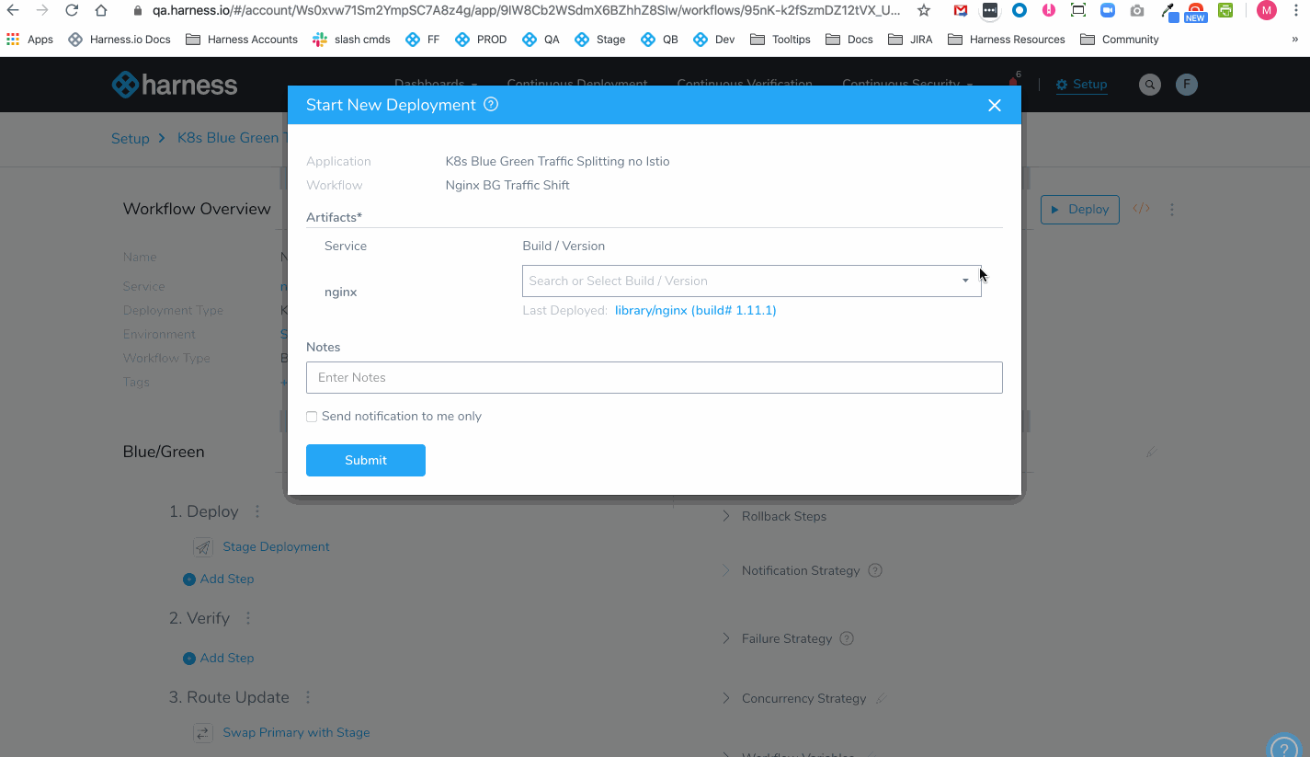Go to Setup breadcrumb link
This screenshot has width=1310, height=757.
point(130,138)
